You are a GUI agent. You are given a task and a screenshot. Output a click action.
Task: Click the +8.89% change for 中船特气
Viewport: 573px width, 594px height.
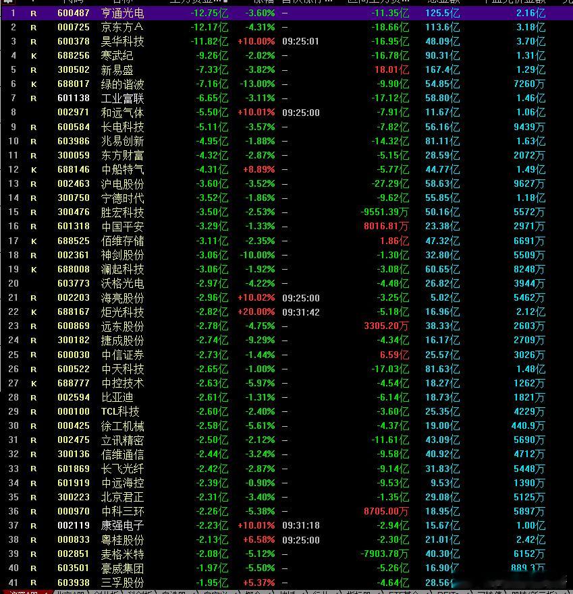point(259,169)
